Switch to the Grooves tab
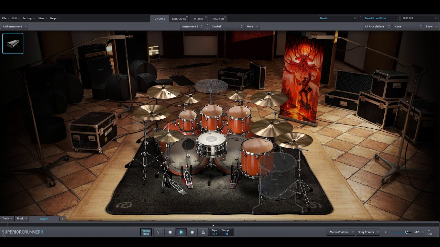This screenshot has width=440, height=247. point(179,19)
